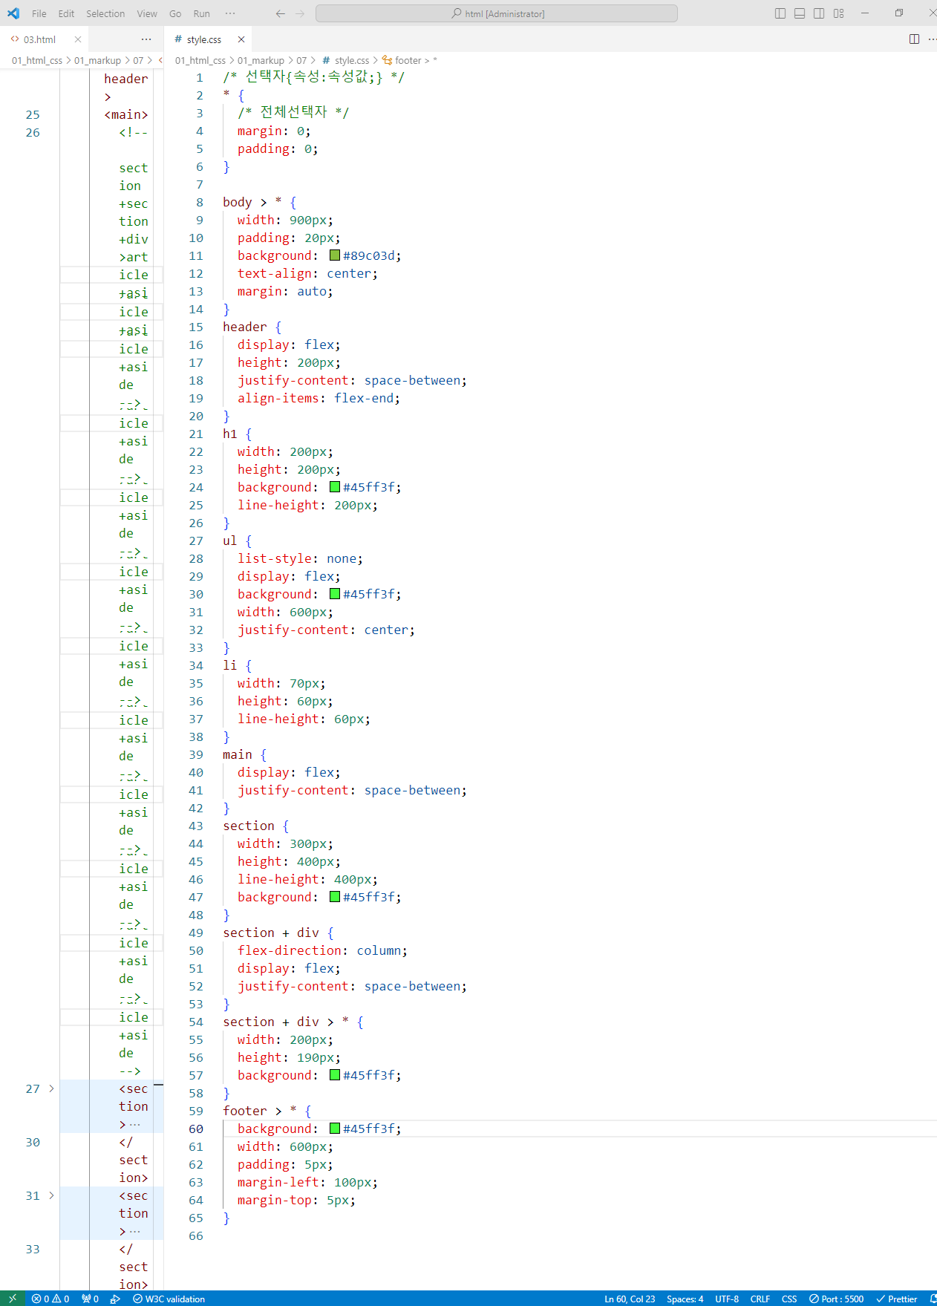Image resolution: width=937 pixels, height=1306 pixels.
Task: Click the Port: 5500 live server indicator
Action: [x=837, y=1299]
